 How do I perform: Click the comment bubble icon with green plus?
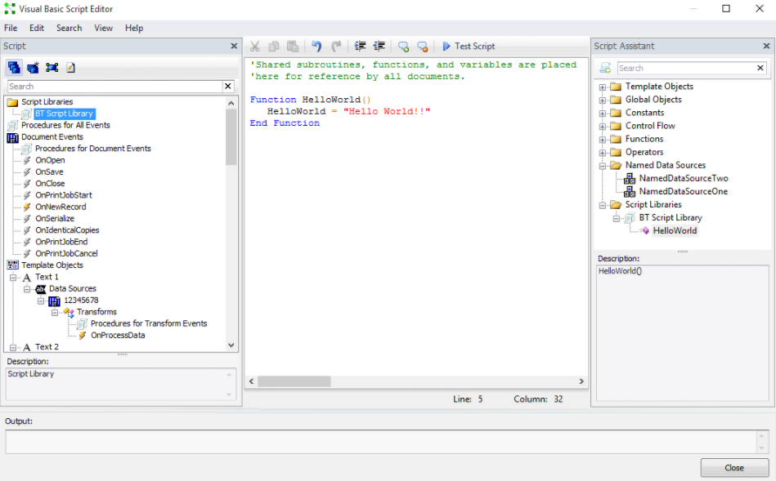tap(403, 47)
